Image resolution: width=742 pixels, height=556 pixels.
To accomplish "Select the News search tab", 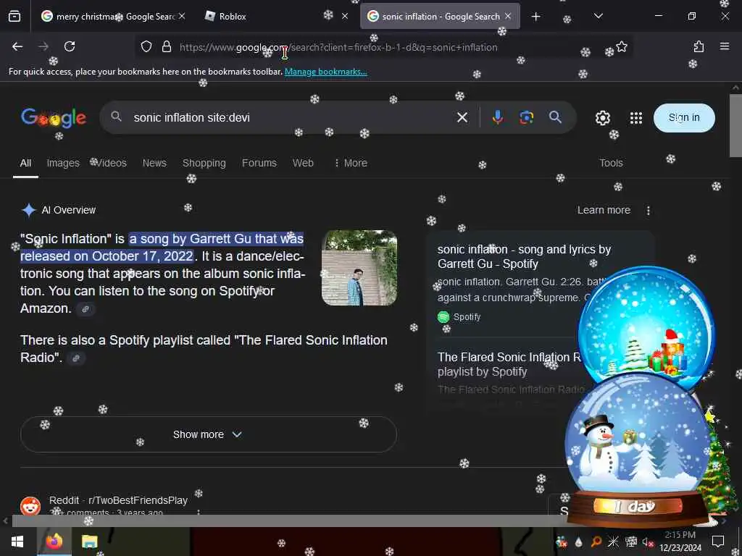I will 154,163.
